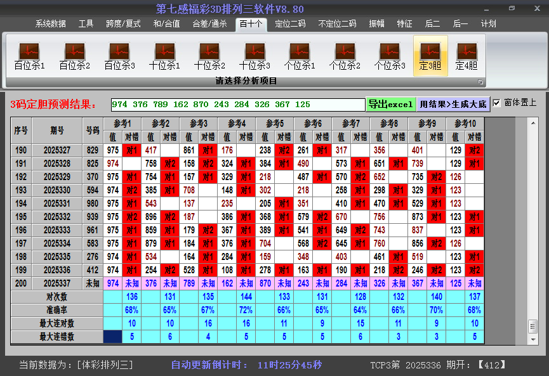Activate the 定3胆 analysis icon
Image resolution: width=549 pixels, height=376 pixels.
(x=430, y=56)
